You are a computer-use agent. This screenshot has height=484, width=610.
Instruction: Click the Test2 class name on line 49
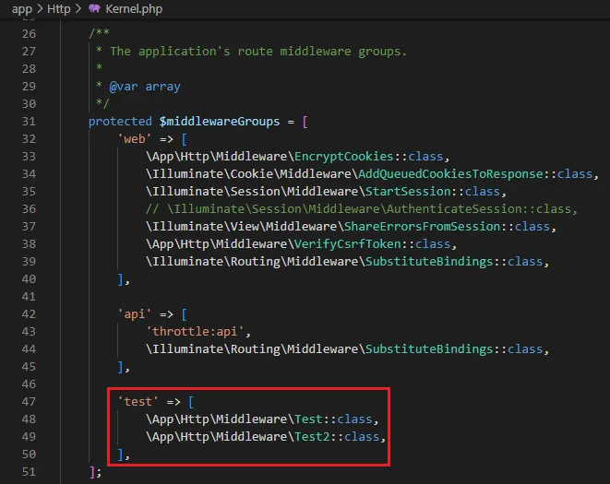(312, 437)
